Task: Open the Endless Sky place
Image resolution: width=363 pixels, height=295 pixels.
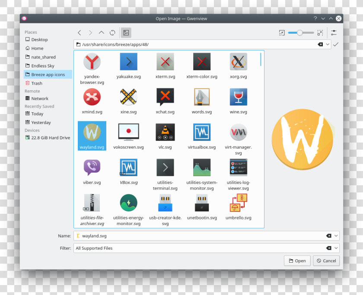Action: coord(48,66)
